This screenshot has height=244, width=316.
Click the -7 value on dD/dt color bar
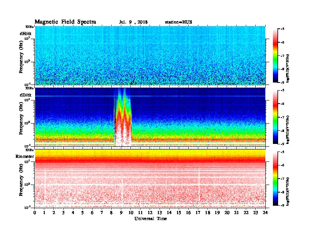282,117
